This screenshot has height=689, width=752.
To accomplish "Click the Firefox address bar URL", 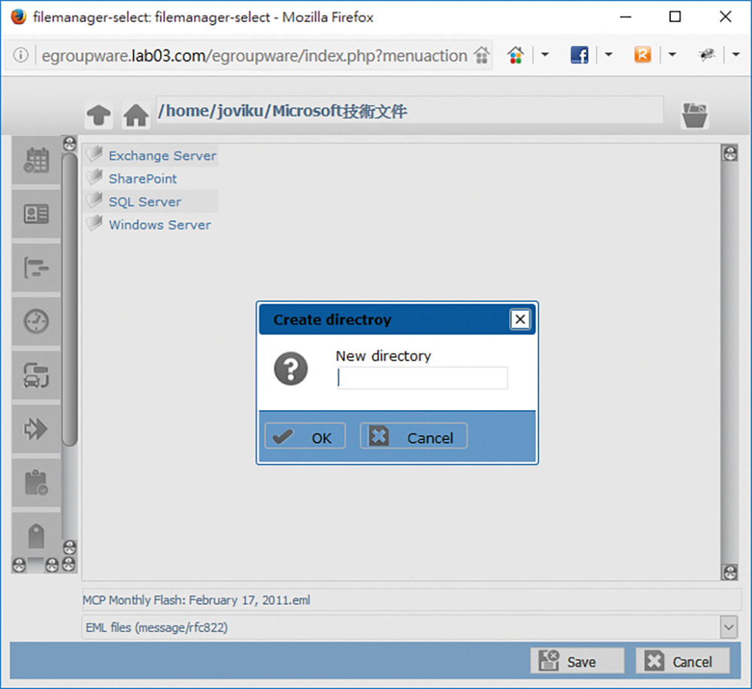I will coord(254,56).
